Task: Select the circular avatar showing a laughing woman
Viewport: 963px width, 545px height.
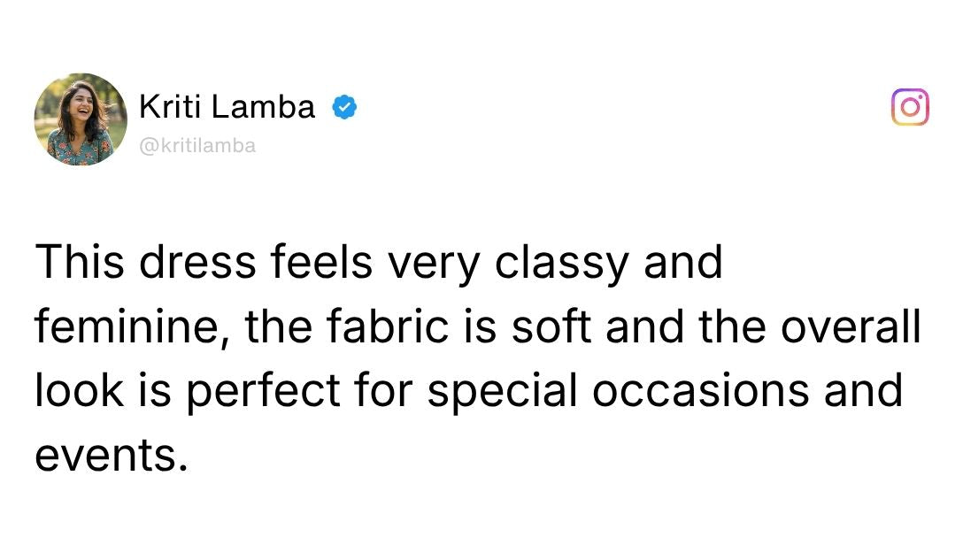Action: click(x=80, y=119)
